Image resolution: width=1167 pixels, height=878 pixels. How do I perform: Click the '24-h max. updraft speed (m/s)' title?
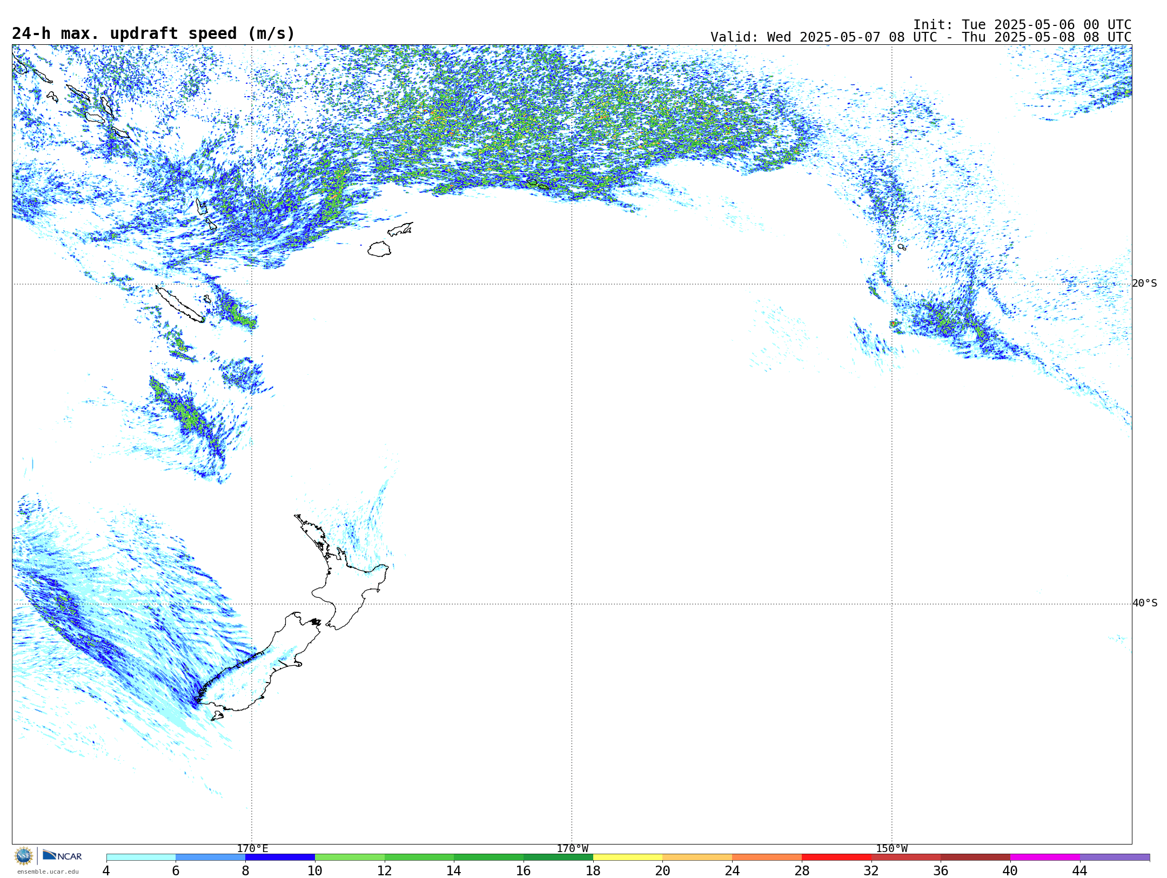coord(153,33)
